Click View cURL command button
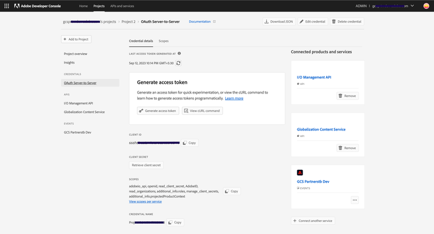Viewport: 434px width, 234px height. coord(202,111)
